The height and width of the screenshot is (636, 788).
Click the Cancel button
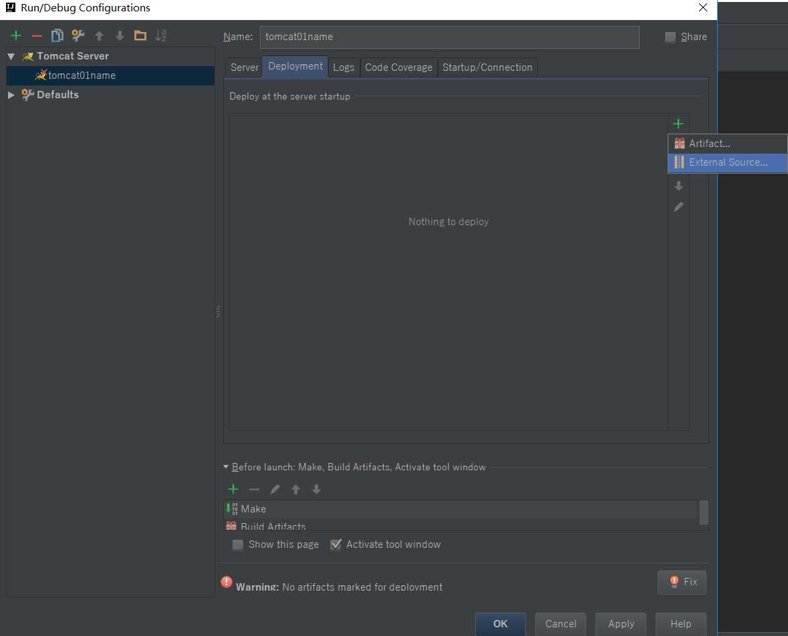(x=561, y=623)
